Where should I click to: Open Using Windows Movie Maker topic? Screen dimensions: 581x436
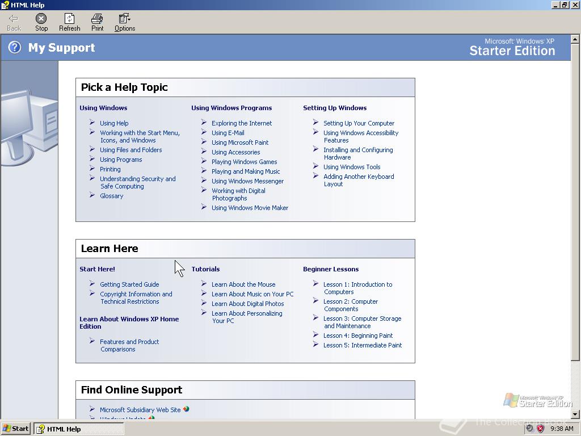250,208
